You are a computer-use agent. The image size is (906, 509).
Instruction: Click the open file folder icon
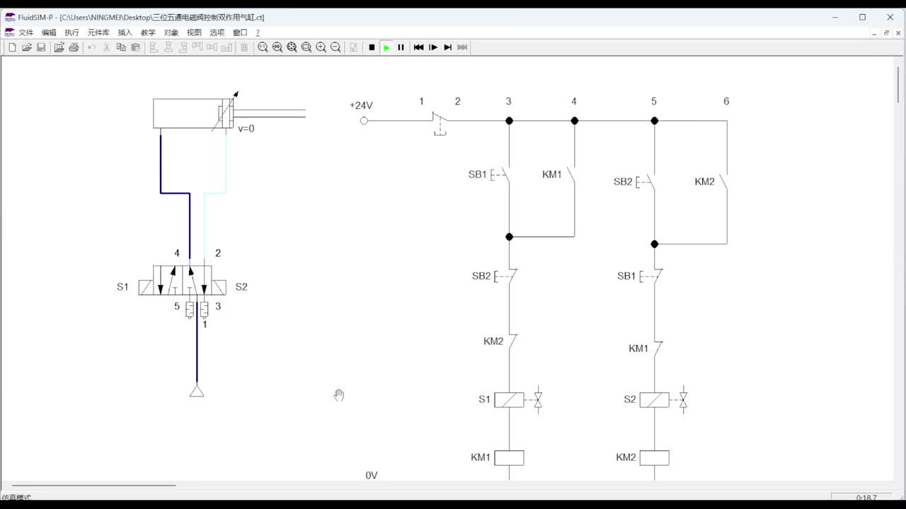(x=27, y=47)
